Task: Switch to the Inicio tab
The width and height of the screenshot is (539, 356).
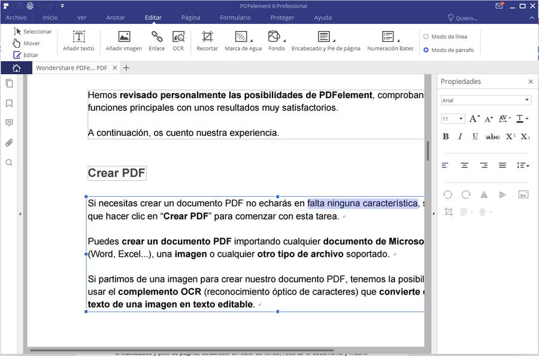Action: click(50, 17)
